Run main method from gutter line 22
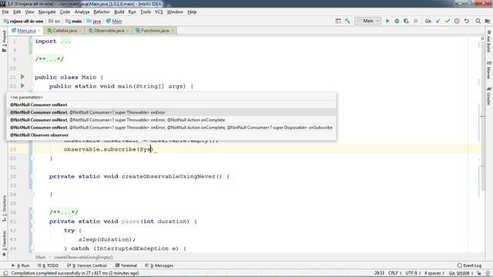This screenshot has height=277, width=493. coord(22,85)
